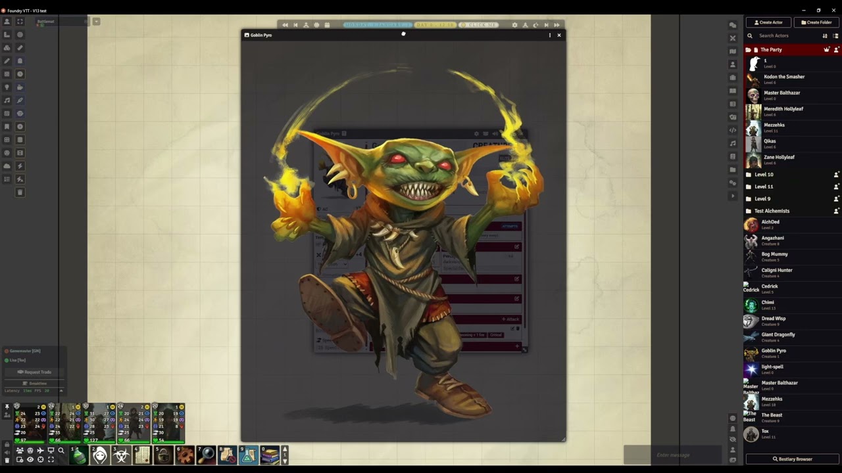Click Gamemaster [GM] in player list

click(x=24, y=351)
